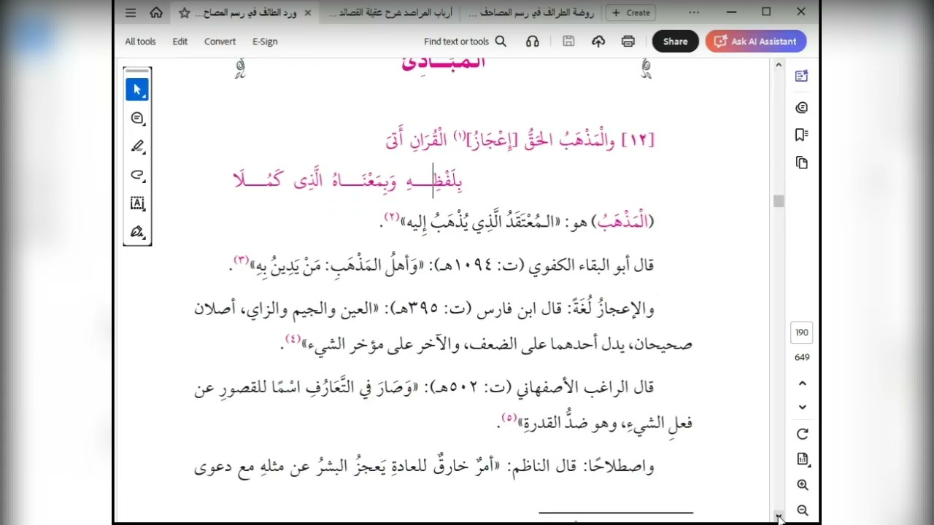This screenshot has width=934, height=525.
Task: Open Ask AI Assistant
Action: click(756, 42)
